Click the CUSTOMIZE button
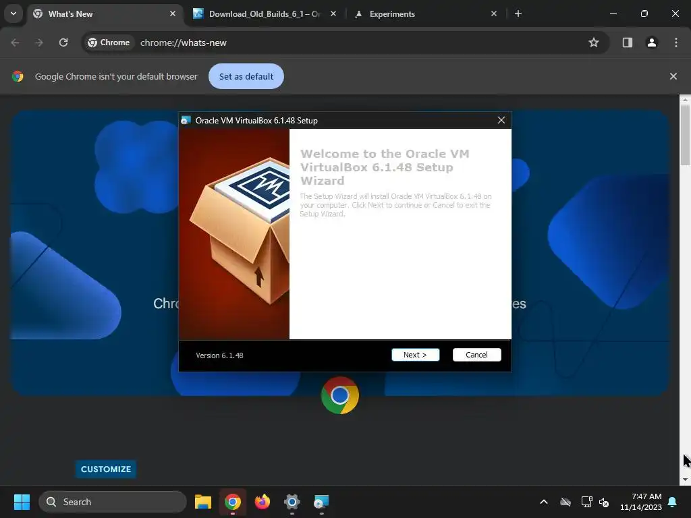The height and width of the screenshot is (518, 691). click(x=106, y=469)
